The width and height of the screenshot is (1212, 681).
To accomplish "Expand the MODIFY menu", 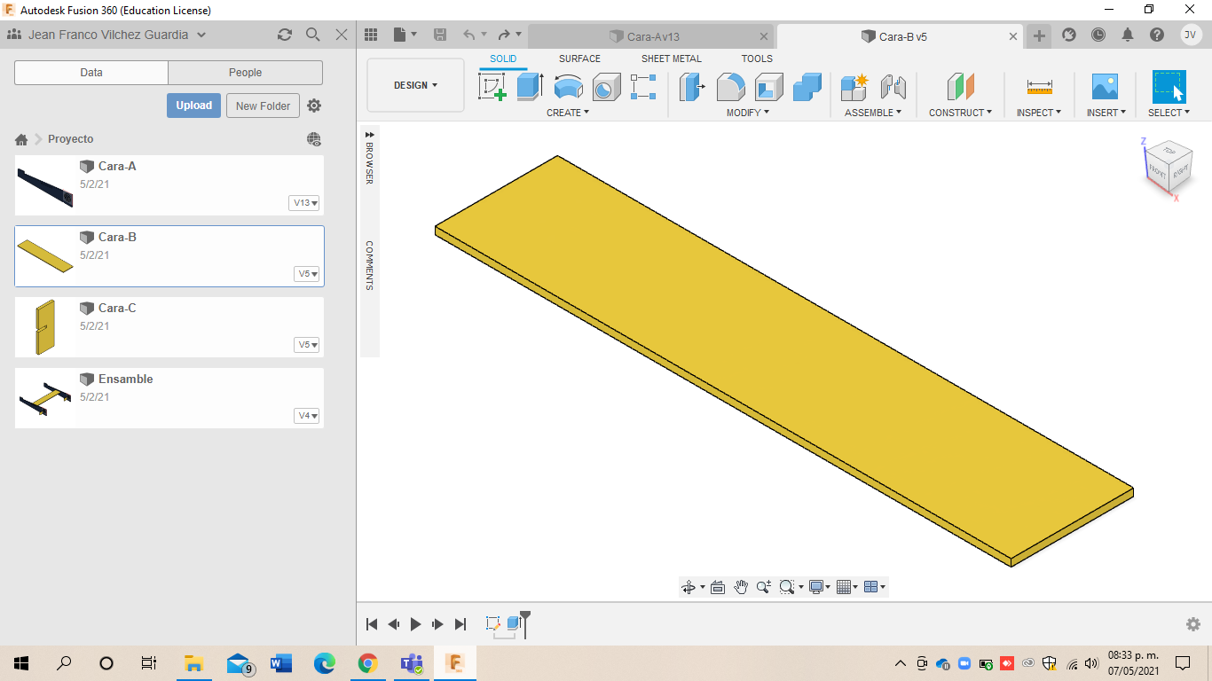I will [x=748, y=113].
